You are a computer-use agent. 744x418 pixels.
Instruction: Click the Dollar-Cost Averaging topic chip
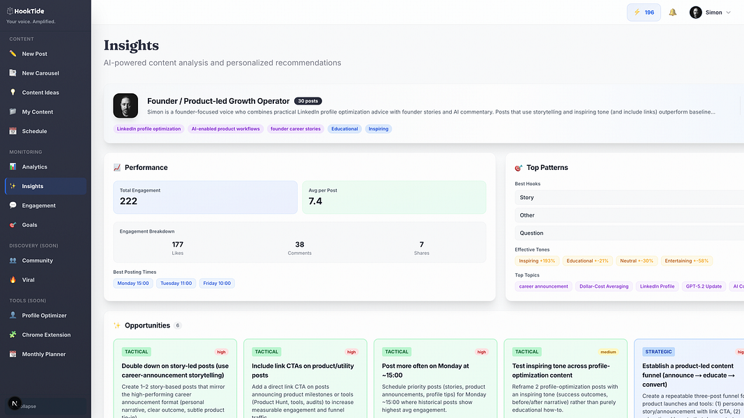604,287
